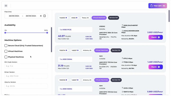Click info dot beside 7469813

pos(66,18)
